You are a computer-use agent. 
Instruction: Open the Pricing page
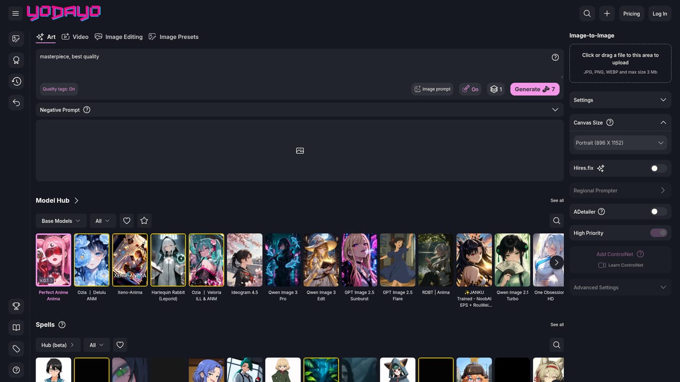coord(631,13)
